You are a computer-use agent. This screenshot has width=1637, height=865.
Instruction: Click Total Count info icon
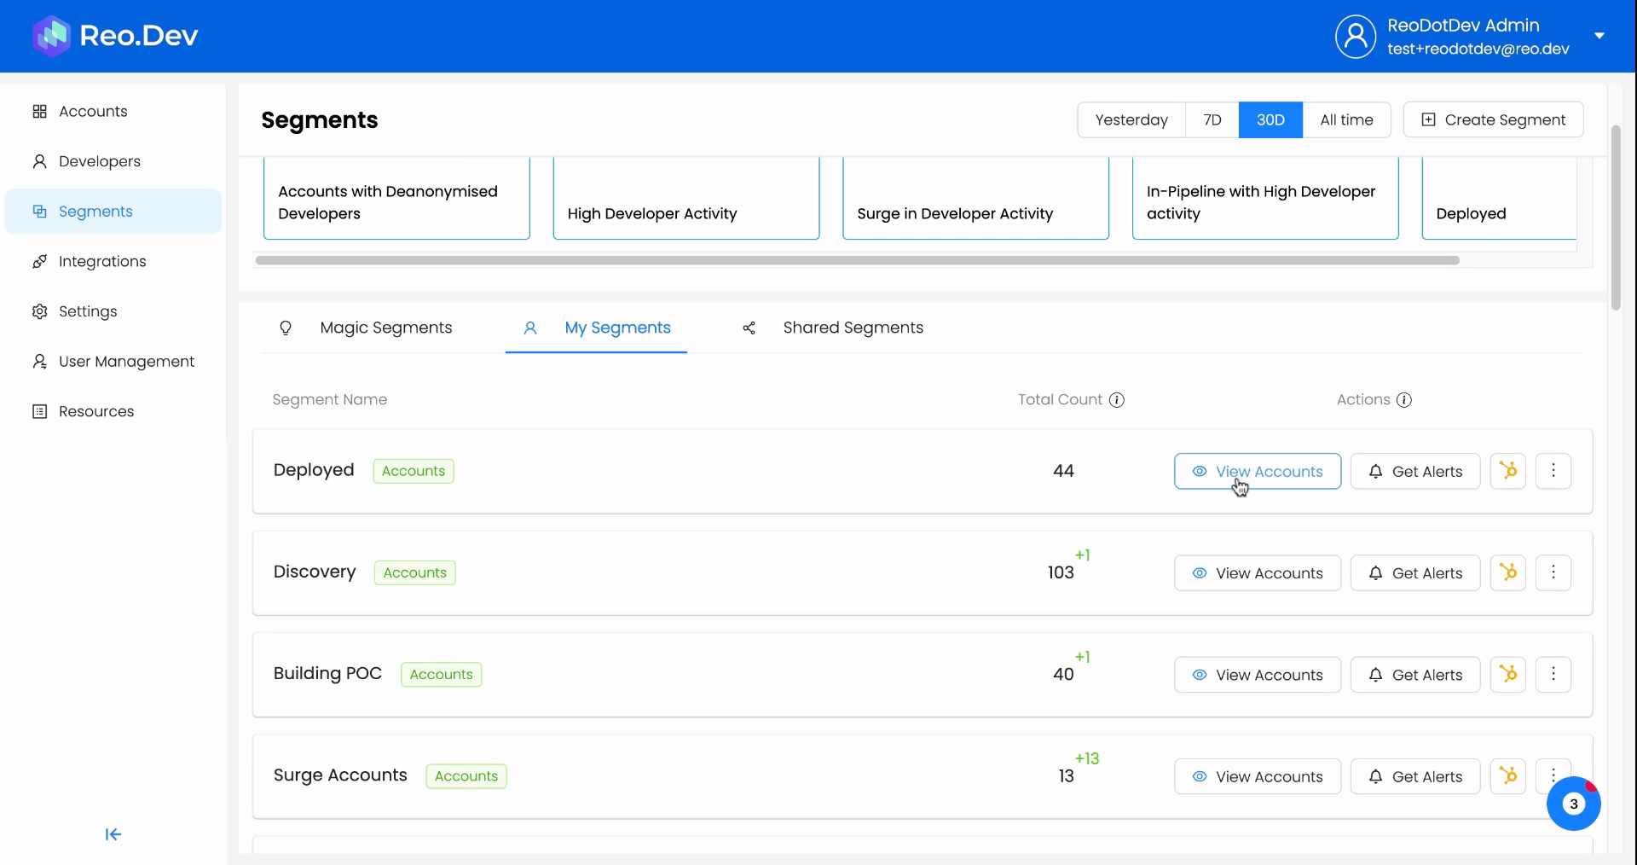[x=1116, y=400]
